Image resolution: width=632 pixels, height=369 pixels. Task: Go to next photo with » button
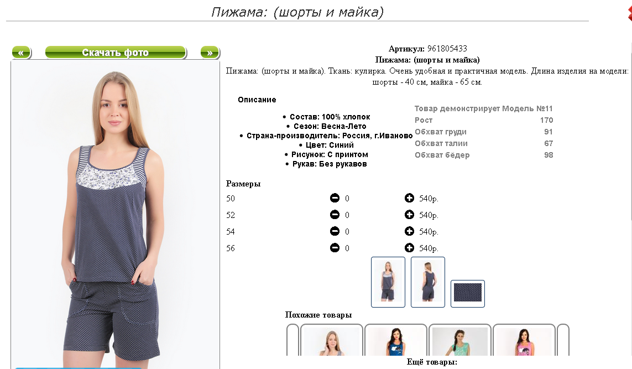pyautogui.click(x=210, y=53)
